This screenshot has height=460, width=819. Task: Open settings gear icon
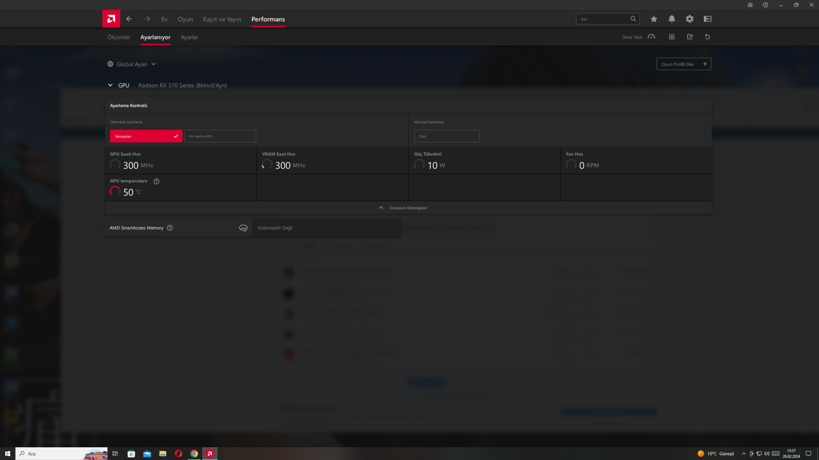[x=689, y=19]
